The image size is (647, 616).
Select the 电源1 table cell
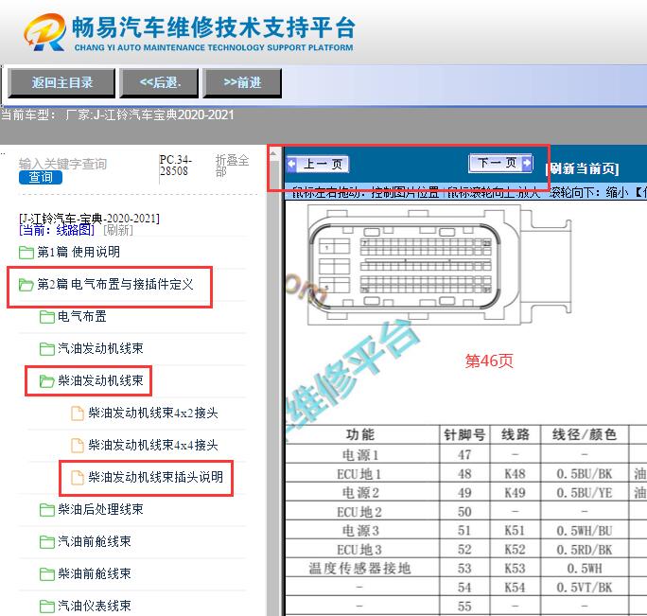pyautogui.click(x=360, y=454)
